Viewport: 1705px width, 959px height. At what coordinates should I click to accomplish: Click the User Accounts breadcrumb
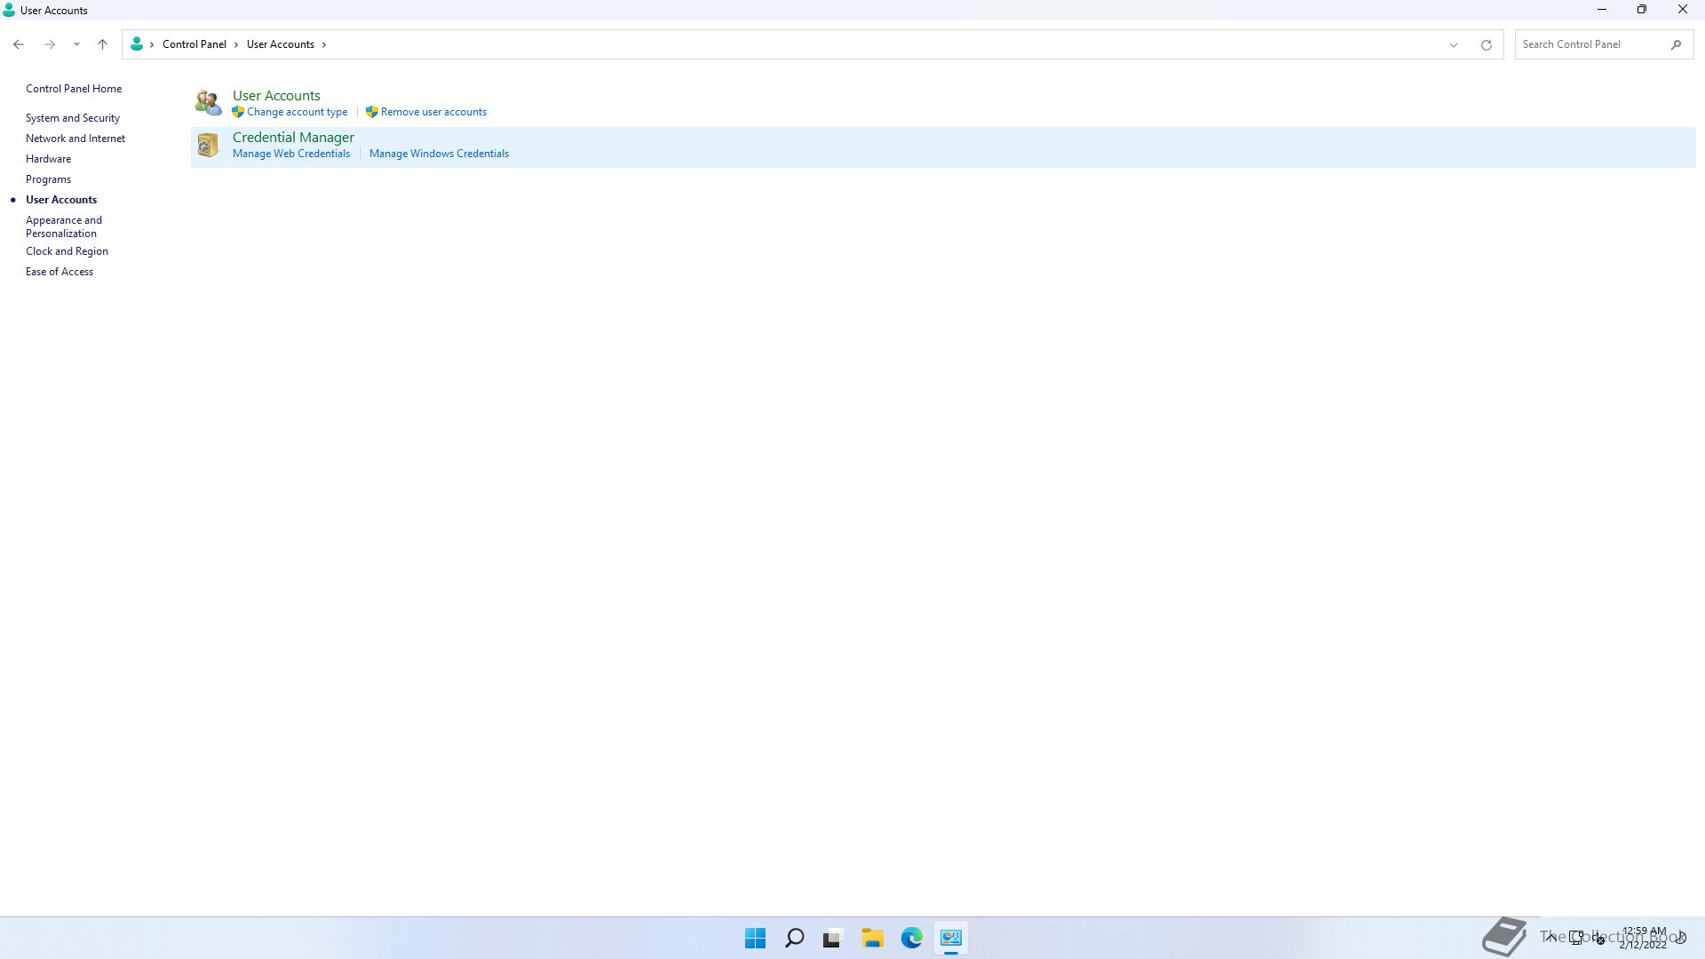coord(281,44)
